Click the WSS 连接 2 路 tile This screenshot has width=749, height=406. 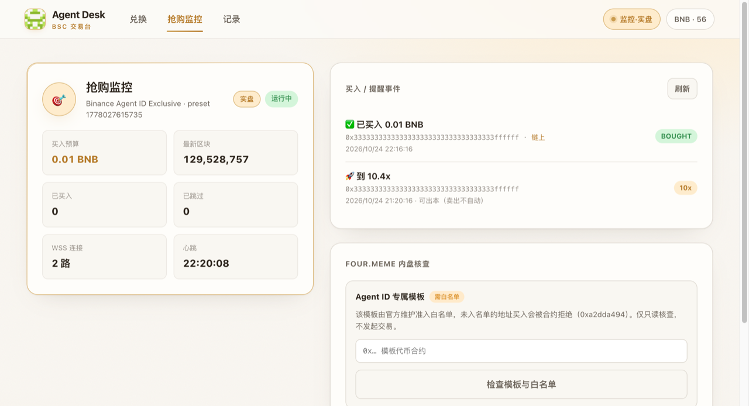(104, 257)
